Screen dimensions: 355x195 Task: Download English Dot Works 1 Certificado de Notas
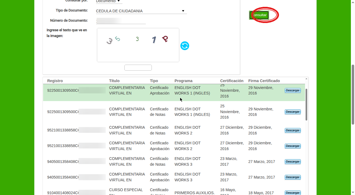[293, 112]
